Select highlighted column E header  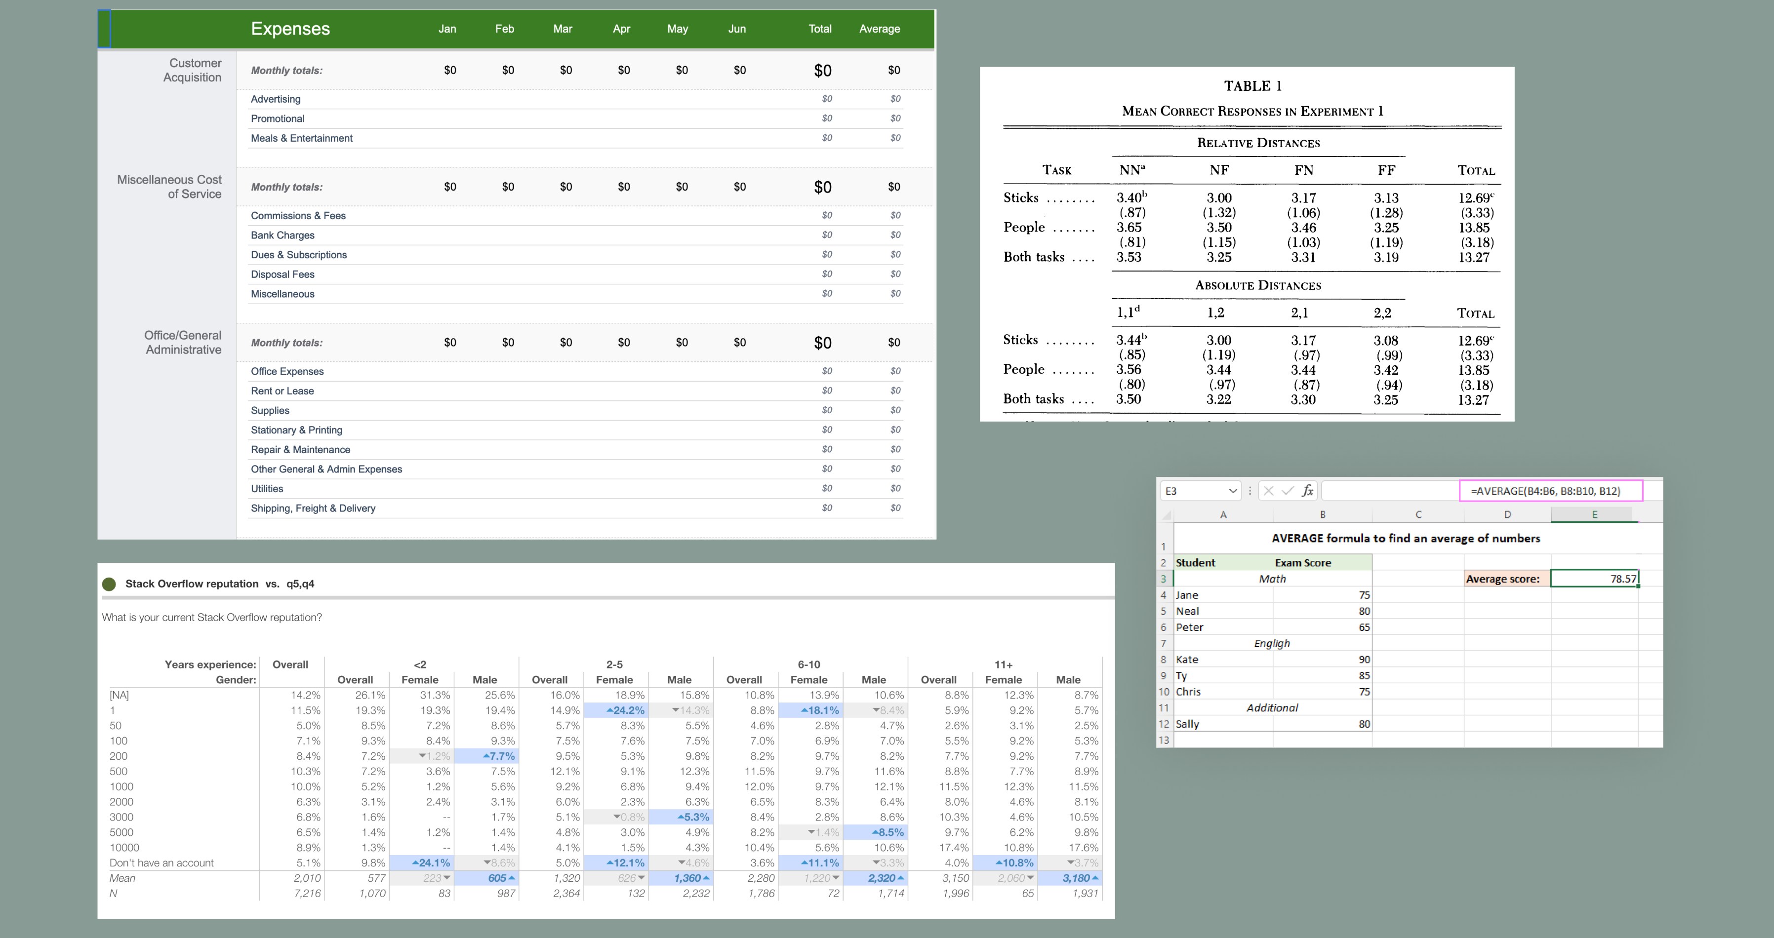pyautogui.click(x=1594, y=515)
